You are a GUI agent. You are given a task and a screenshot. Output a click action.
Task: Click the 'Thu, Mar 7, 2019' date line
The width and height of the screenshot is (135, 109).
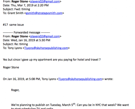(26, 5)
